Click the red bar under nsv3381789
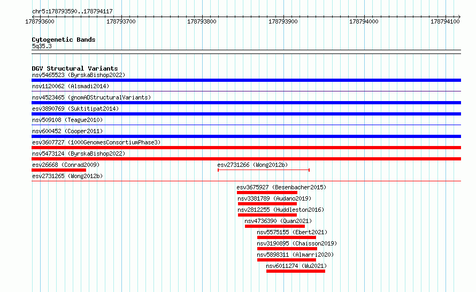476x292 pixels. [x=267, y=204]
